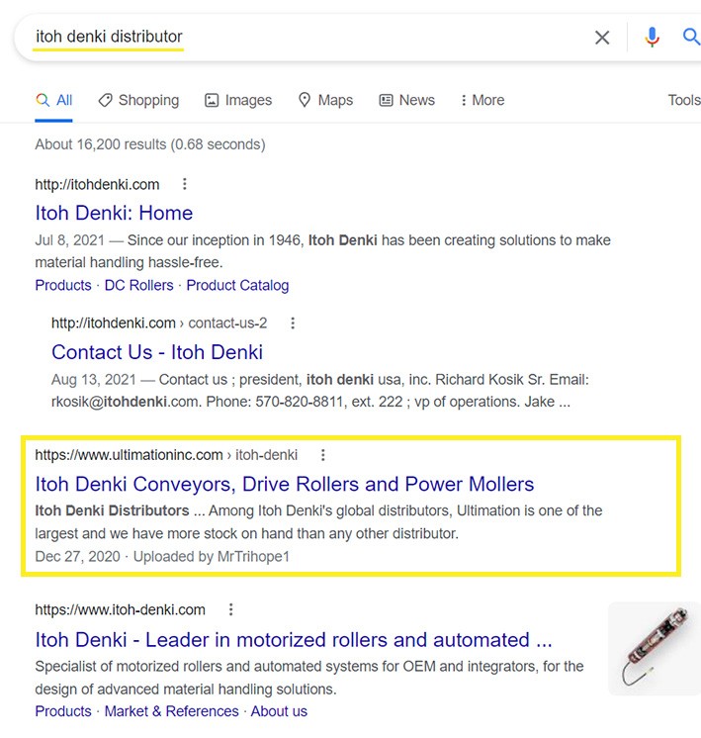701x738 pixels.
Task: Click the blue search magnifier icon
Action: coord(691,38)
